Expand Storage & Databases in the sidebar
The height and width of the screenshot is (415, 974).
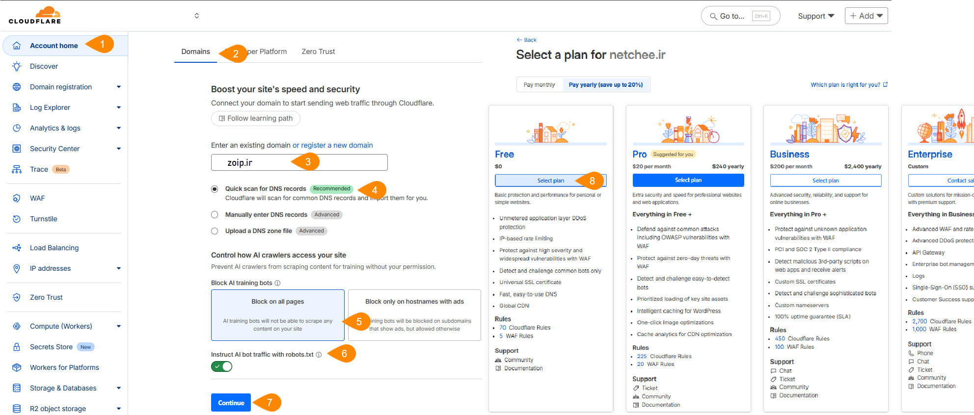[63, 388]
